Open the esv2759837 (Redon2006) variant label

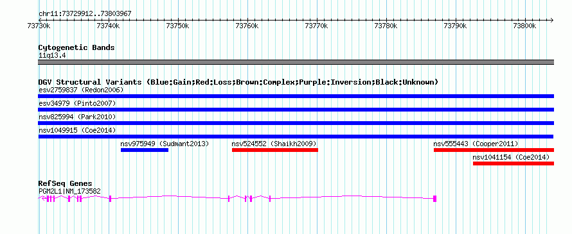[81, 90]
